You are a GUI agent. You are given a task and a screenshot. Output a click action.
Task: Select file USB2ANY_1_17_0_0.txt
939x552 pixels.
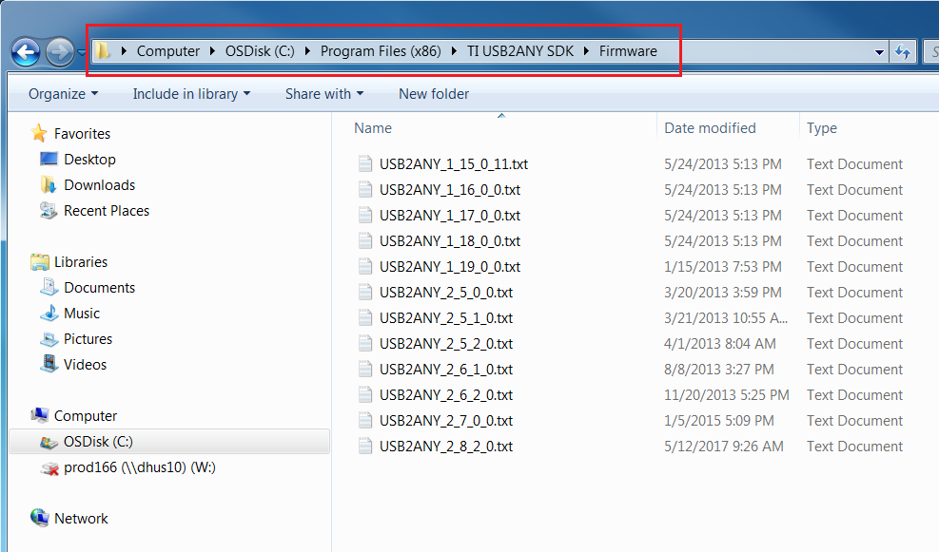[x=450, y=216]
